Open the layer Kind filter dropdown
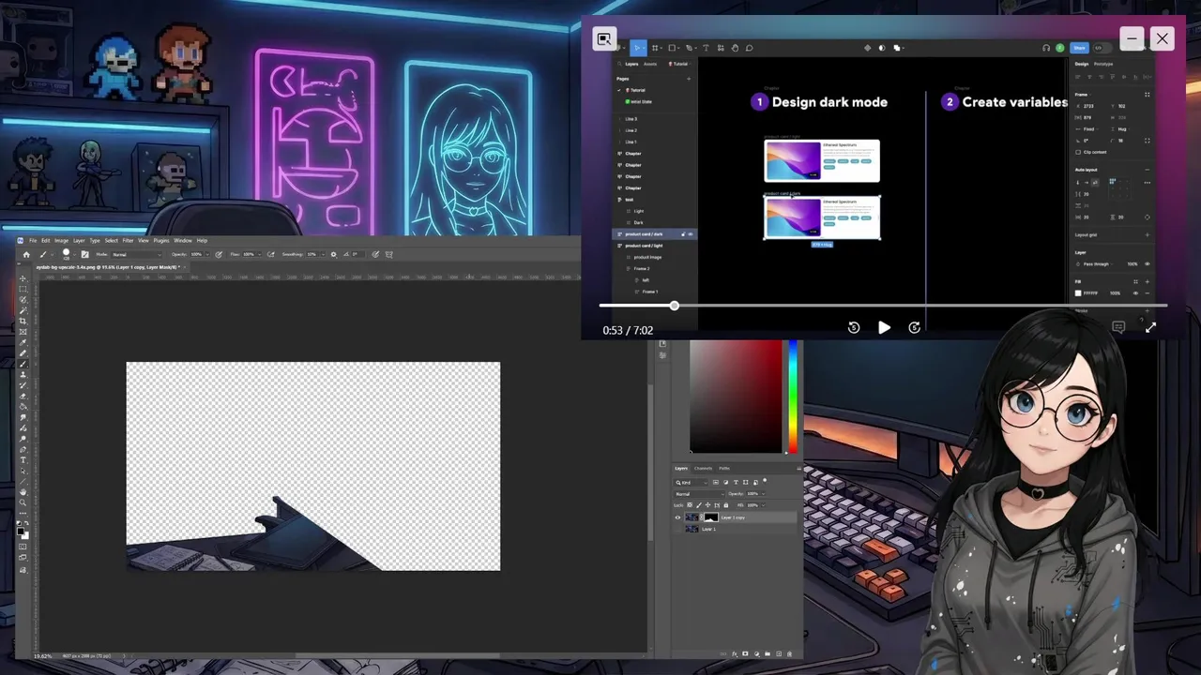The width and height of the screenshot is (1201, 675). [692, 483]
